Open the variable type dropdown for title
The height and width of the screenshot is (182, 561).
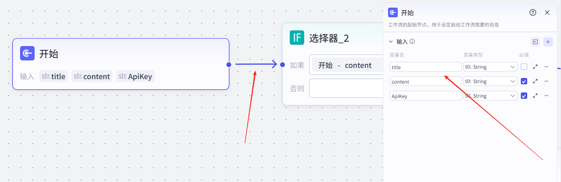(490, 67)
